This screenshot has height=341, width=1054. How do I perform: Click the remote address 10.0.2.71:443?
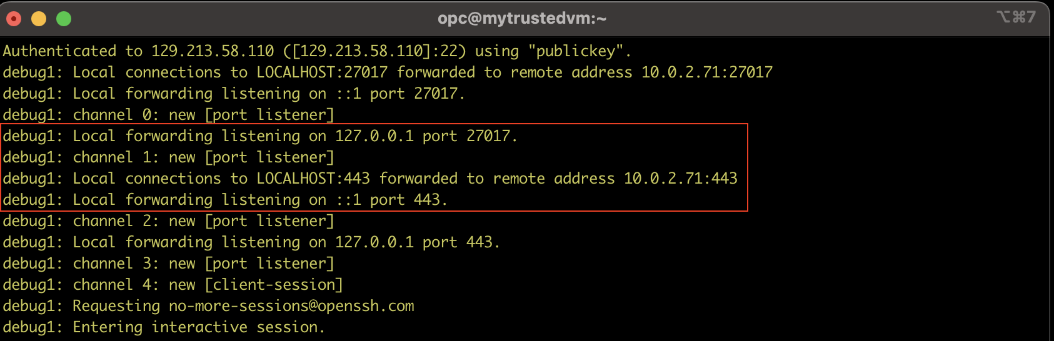pos(680,179)
